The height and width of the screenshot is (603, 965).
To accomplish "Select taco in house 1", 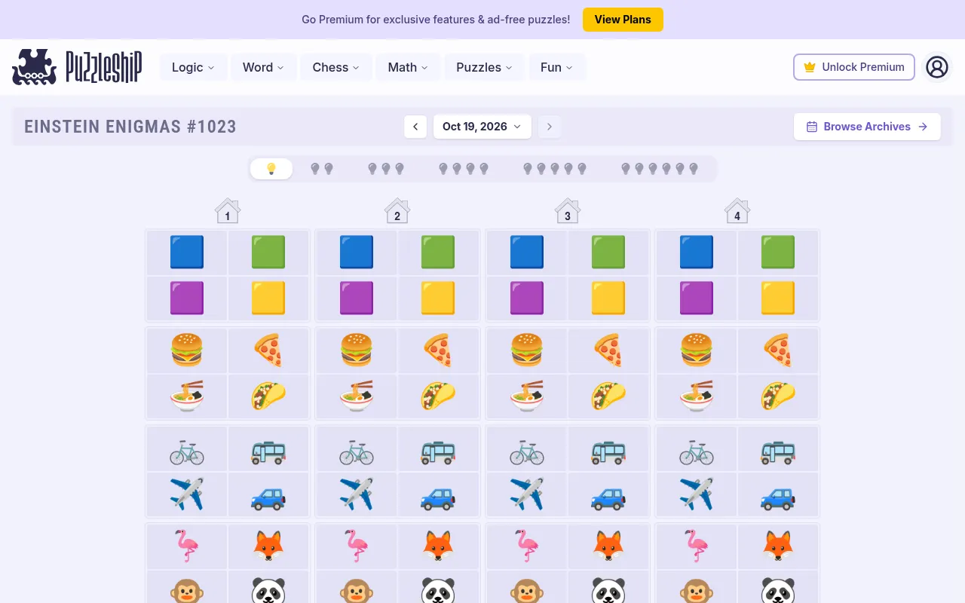I will (268, 396).
